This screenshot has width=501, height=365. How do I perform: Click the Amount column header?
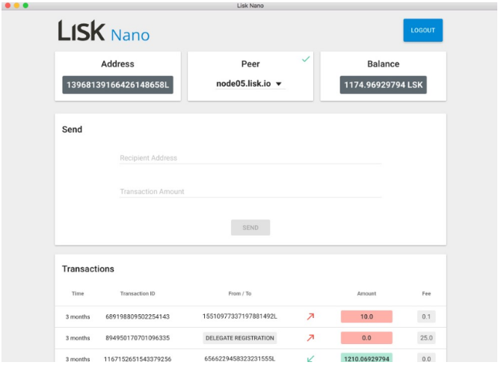(x=366, y=293)
